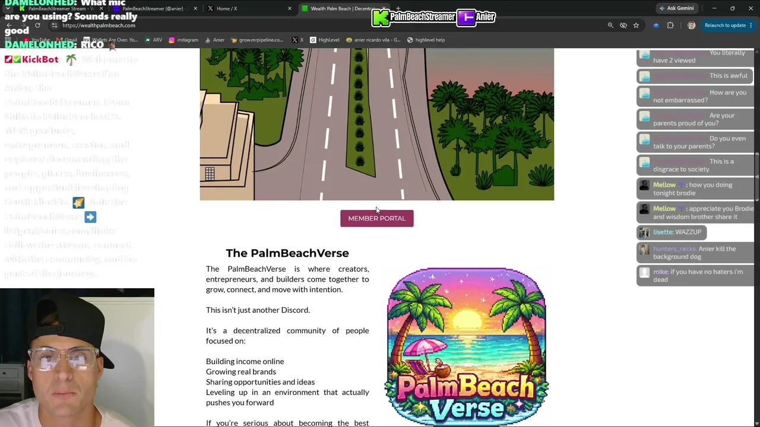Click the text "Building income online"
760x427 pixels.
[x=245, y=361]
